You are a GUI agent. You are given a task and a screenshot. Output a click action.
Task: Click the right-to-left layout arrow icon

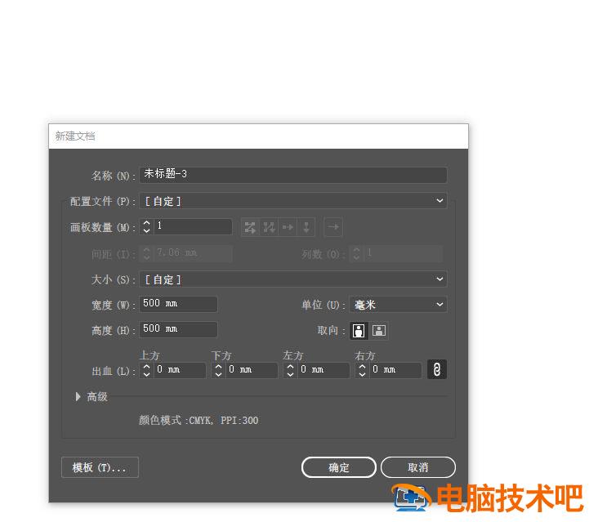click(x=333, y=227)
